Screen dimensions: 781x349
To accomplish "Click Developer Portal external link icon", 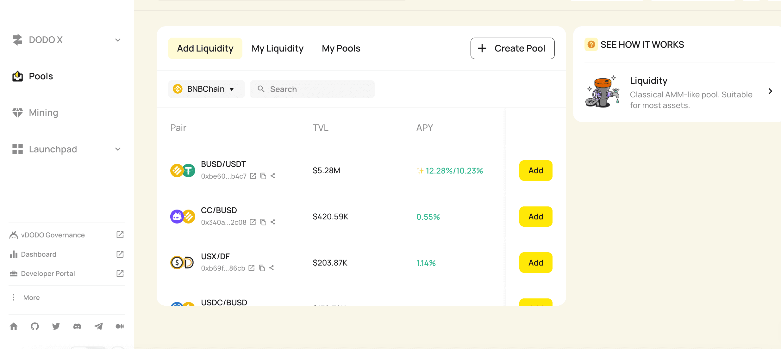I will (x=120, y=273).
